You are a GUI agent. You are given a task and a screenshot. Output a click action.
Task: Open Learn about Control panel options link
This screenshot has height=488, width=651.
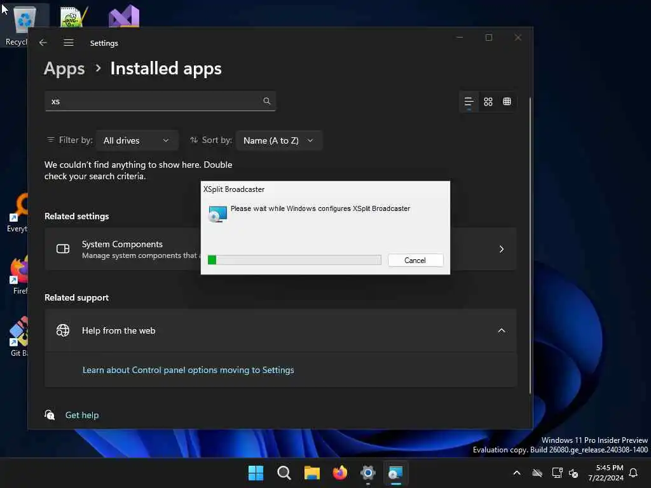(188, 370)
